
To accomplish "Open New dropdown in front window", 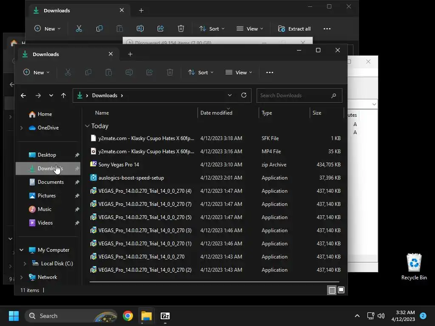I will click(37, 72).
